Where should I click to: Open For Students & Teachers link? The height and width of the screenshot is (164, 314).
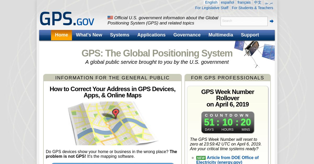tap(252, 8)
